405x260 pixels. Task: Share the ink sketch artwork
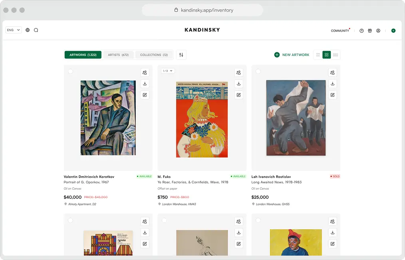tap(239, 221)
